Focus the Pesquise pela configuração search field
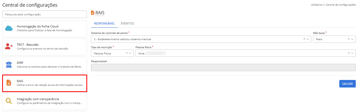 [45, 14]
